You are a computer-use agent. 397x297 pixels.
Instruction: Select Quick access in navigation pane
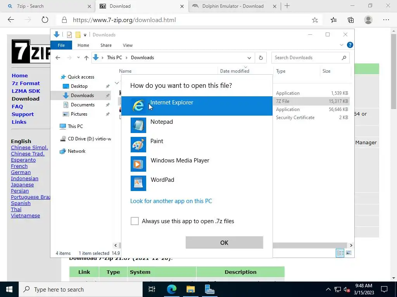[x=81, y=77]
